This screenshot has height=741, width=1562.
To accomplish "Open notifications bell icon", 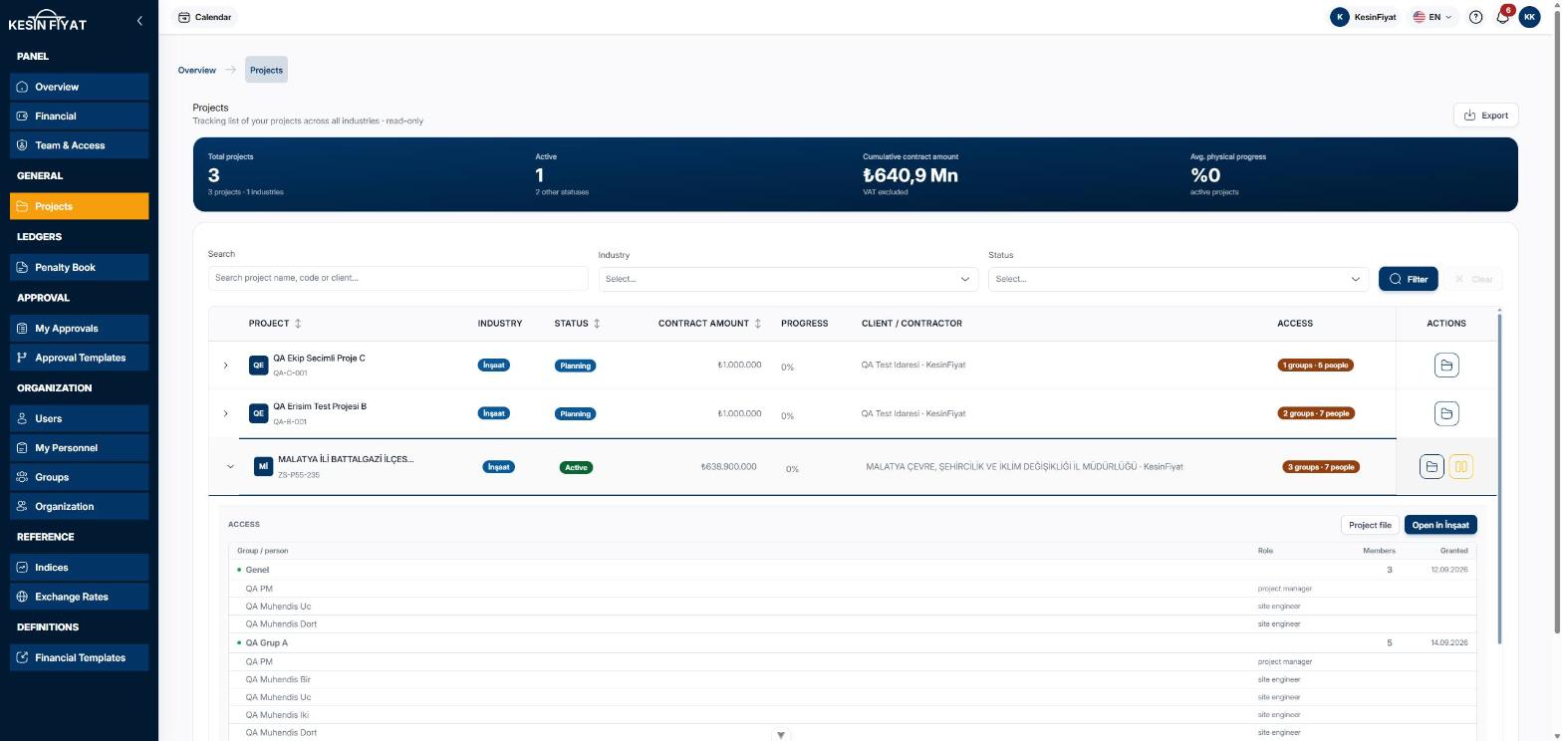I will (x=1502, y=17).
